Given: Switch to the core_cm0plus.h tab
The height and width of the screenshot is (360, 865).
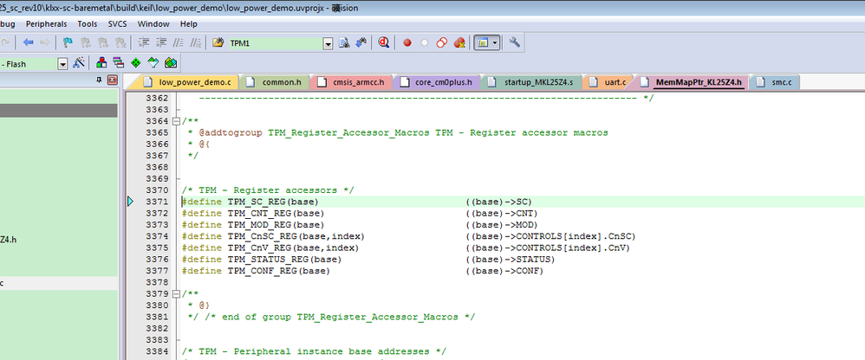Looking at the screenshot, I should [x=439, y=82].
